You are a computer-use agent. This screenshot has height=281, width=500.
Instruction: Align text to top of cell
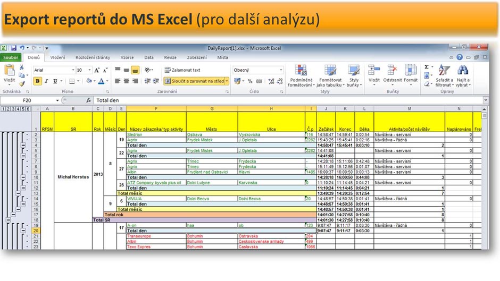click(118, 70)
